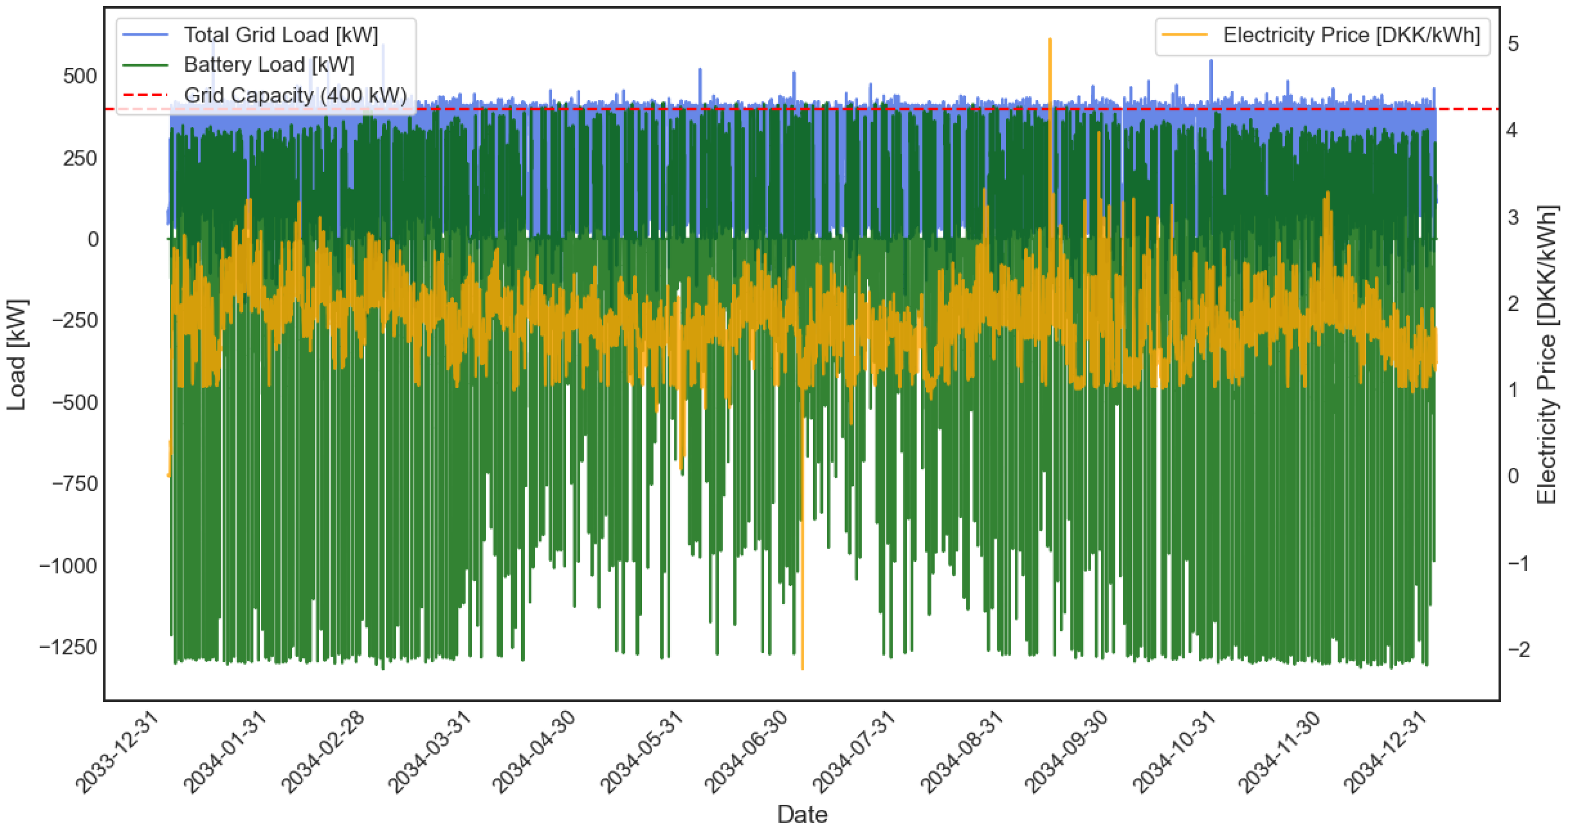Click the orange line swatch in legend
Screen dimensions: 1570x833
coord(1184,35)
